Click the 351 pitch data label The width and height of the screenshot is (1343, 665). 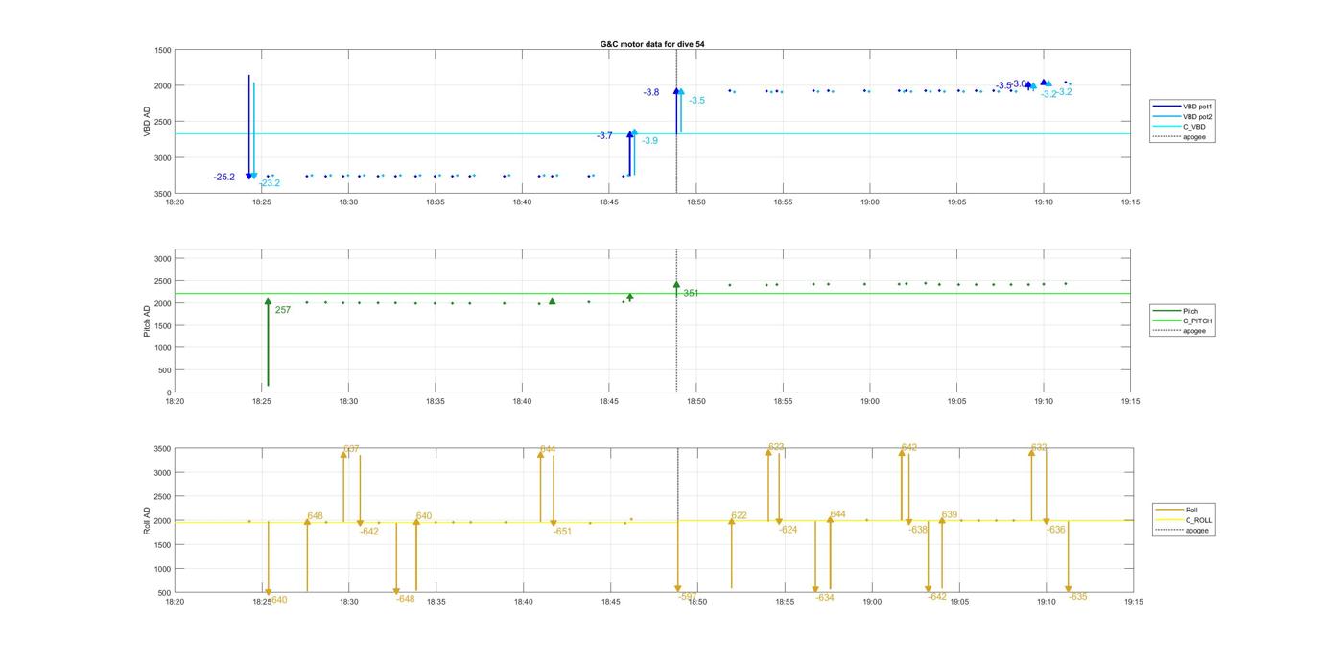coord(691,293)
